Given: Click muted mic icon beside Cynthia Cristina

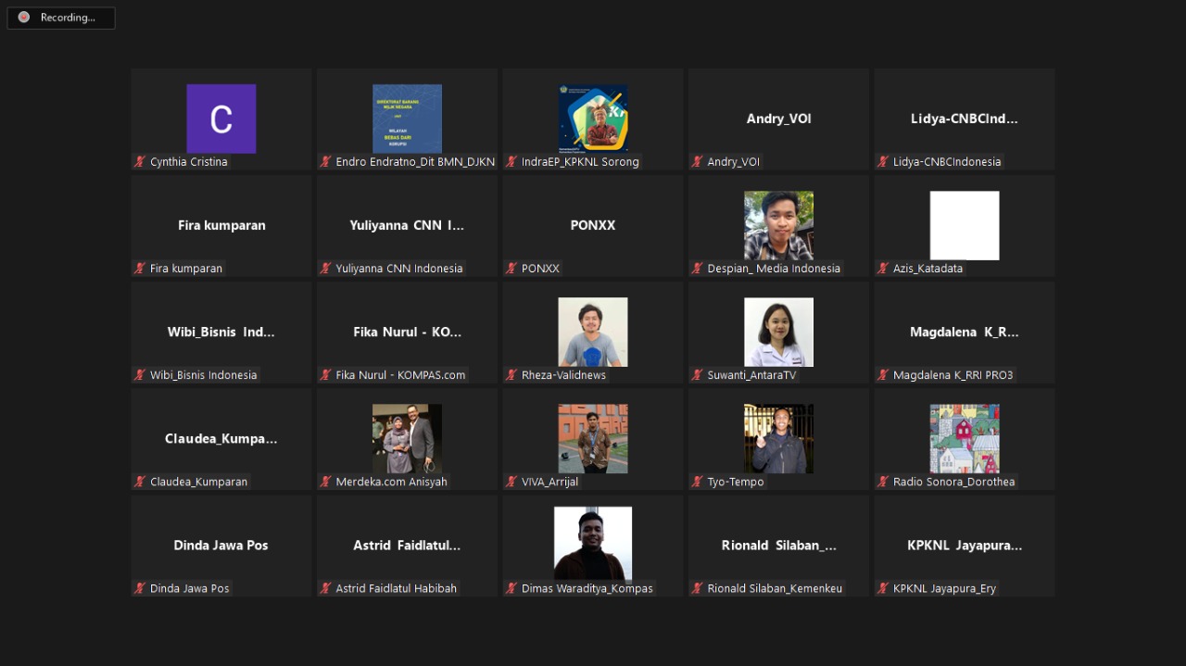Looking at the screenshot, I should pos(141,162).
